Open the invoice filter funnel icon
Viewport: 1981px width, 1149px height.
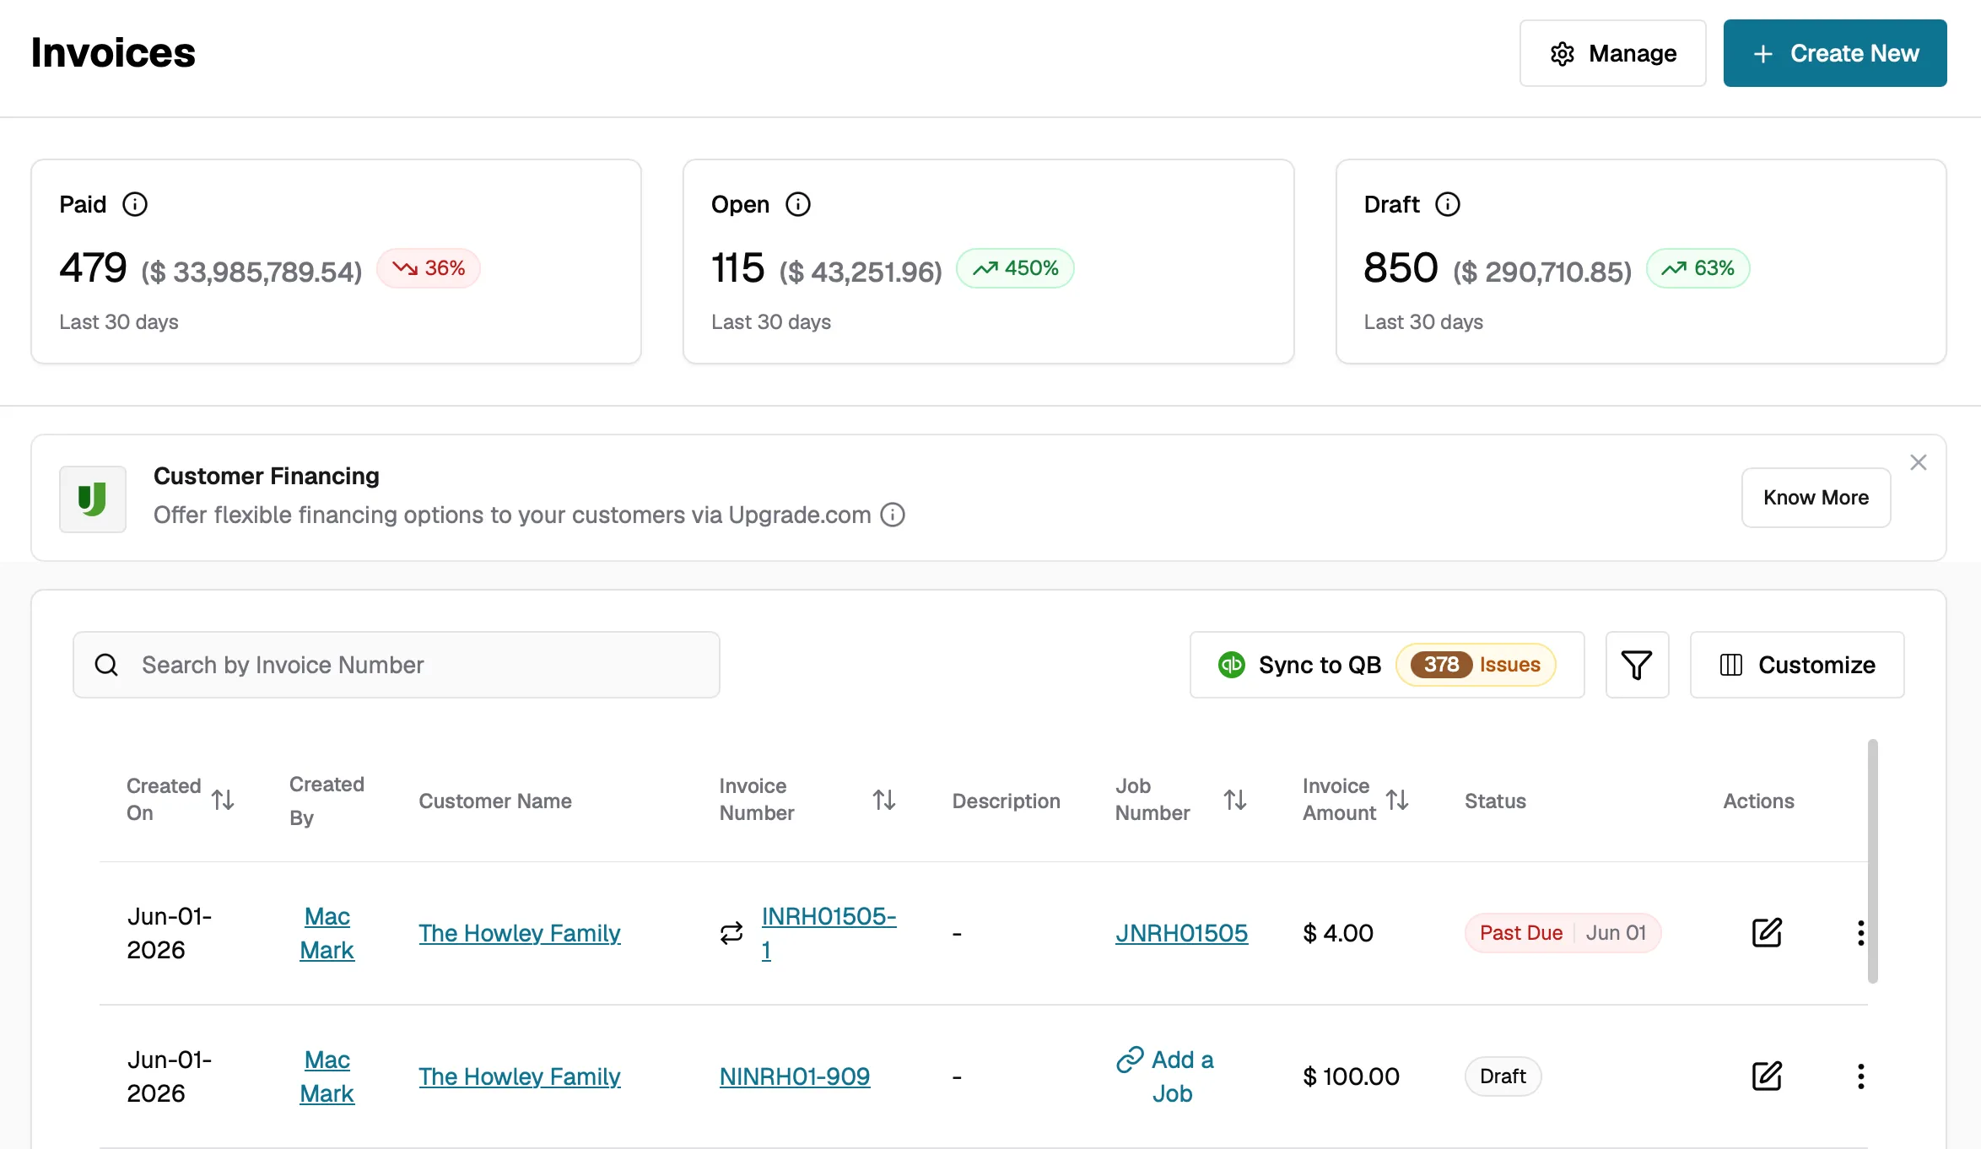tap(1637, 665)
